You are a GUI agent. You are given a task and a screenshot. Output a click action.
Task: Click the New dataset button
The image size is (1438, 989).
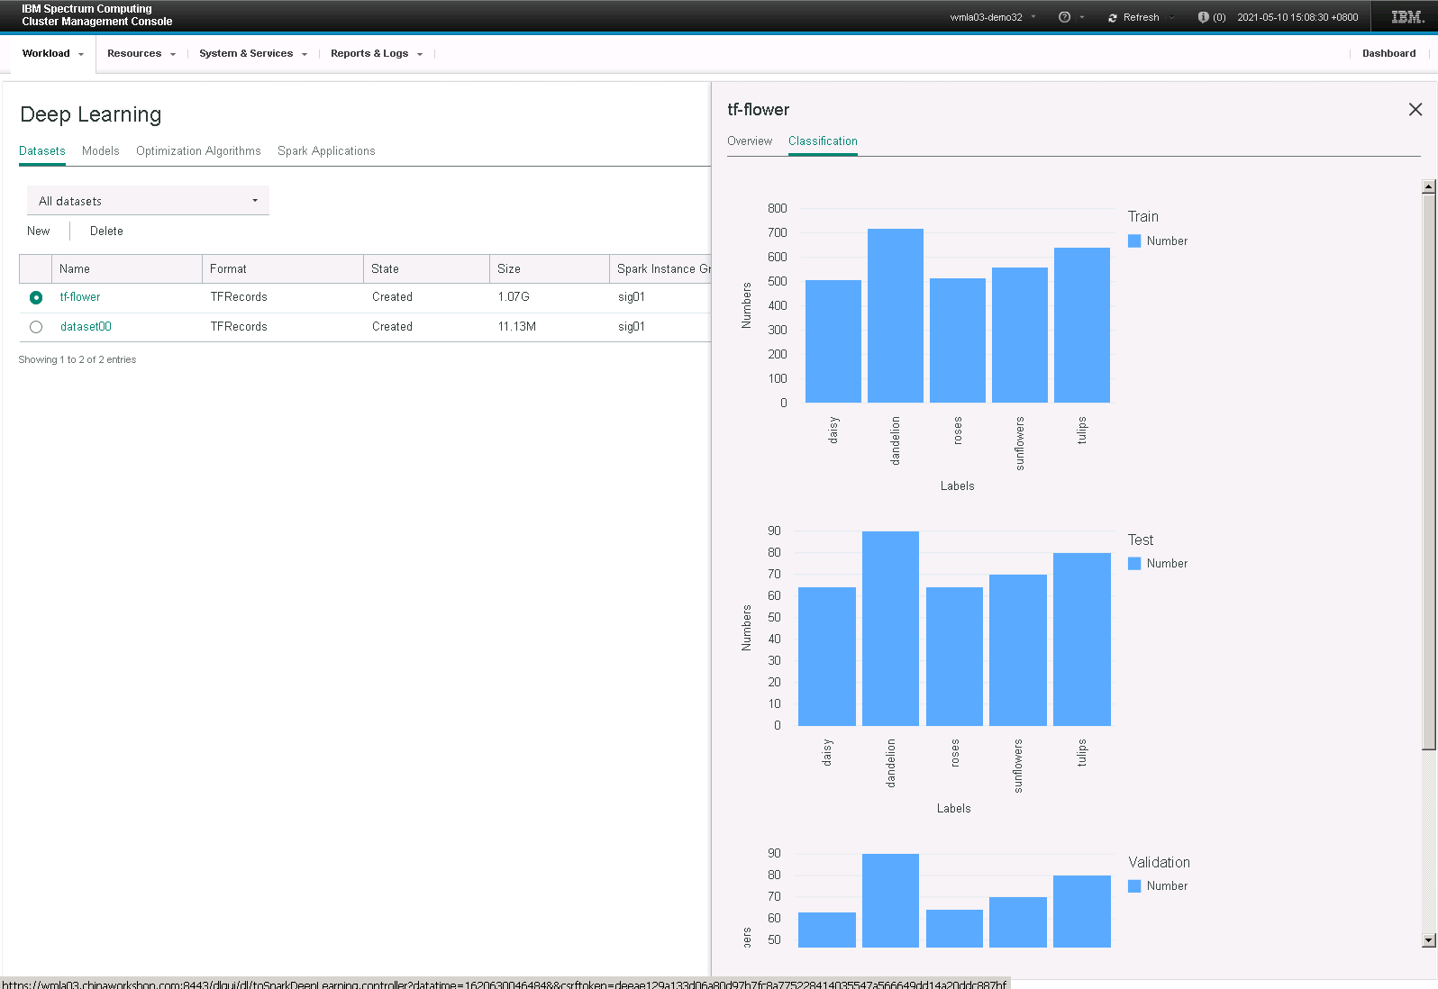pyautogui.click(x=39, y=231)
